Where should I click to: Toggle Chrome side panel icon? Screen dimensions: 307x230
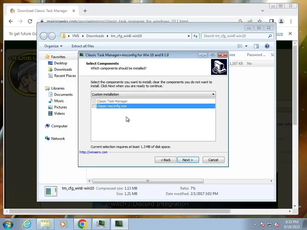click(x=272, y=21)
